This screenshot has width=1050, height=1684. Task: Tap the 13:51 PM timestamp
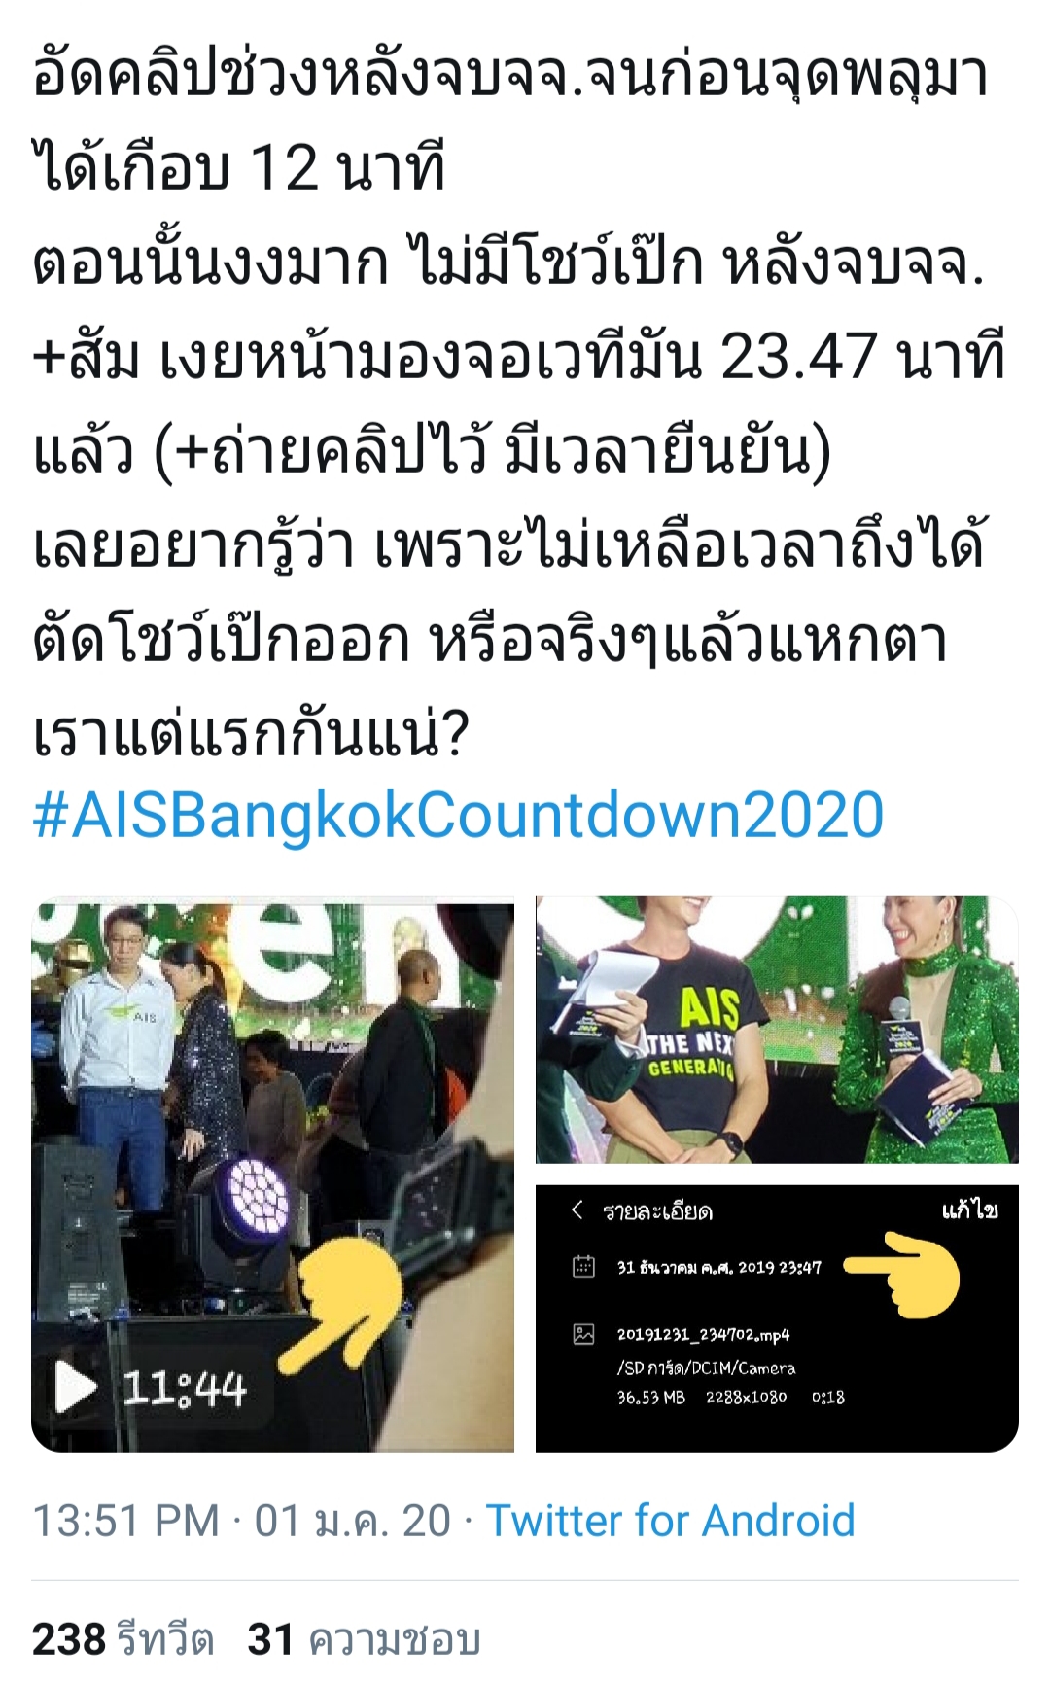[x=125, y=1522]
